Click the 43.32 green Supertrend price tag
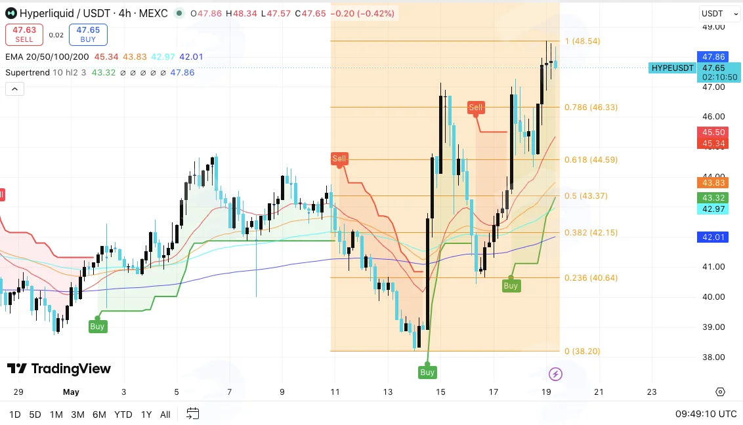Viewport: 743px width, 425px height. (x=713, y=198)
